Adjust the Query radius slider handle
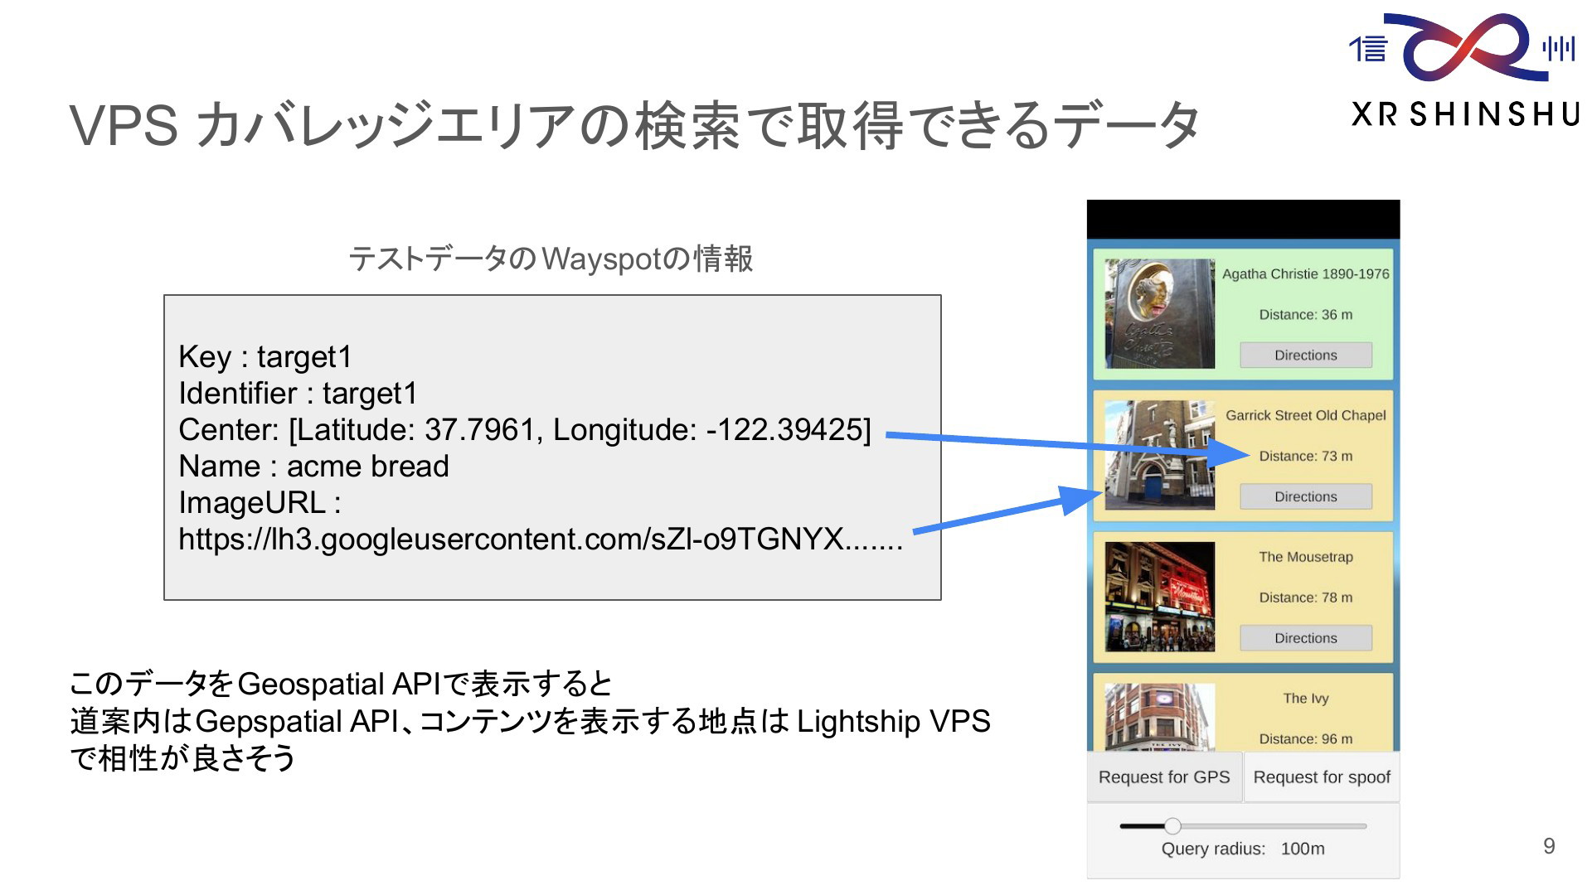The width and height of the screenshot is (1592, 895). (x=1172, y=825)
